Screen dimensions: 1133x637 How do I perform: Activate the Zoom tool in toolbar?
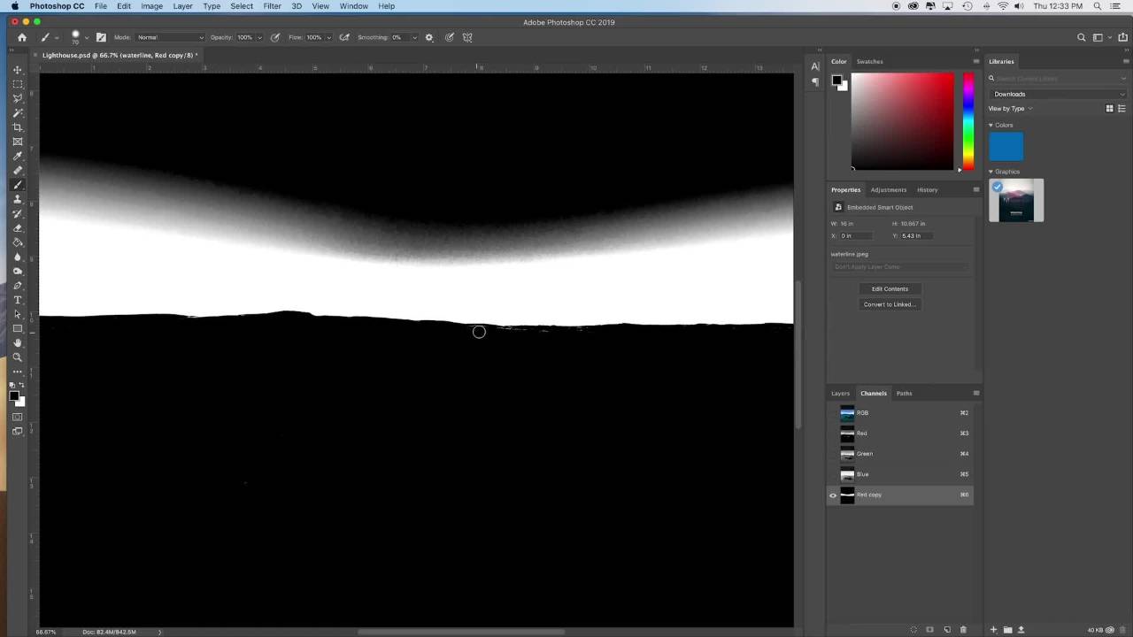[17, 357]
